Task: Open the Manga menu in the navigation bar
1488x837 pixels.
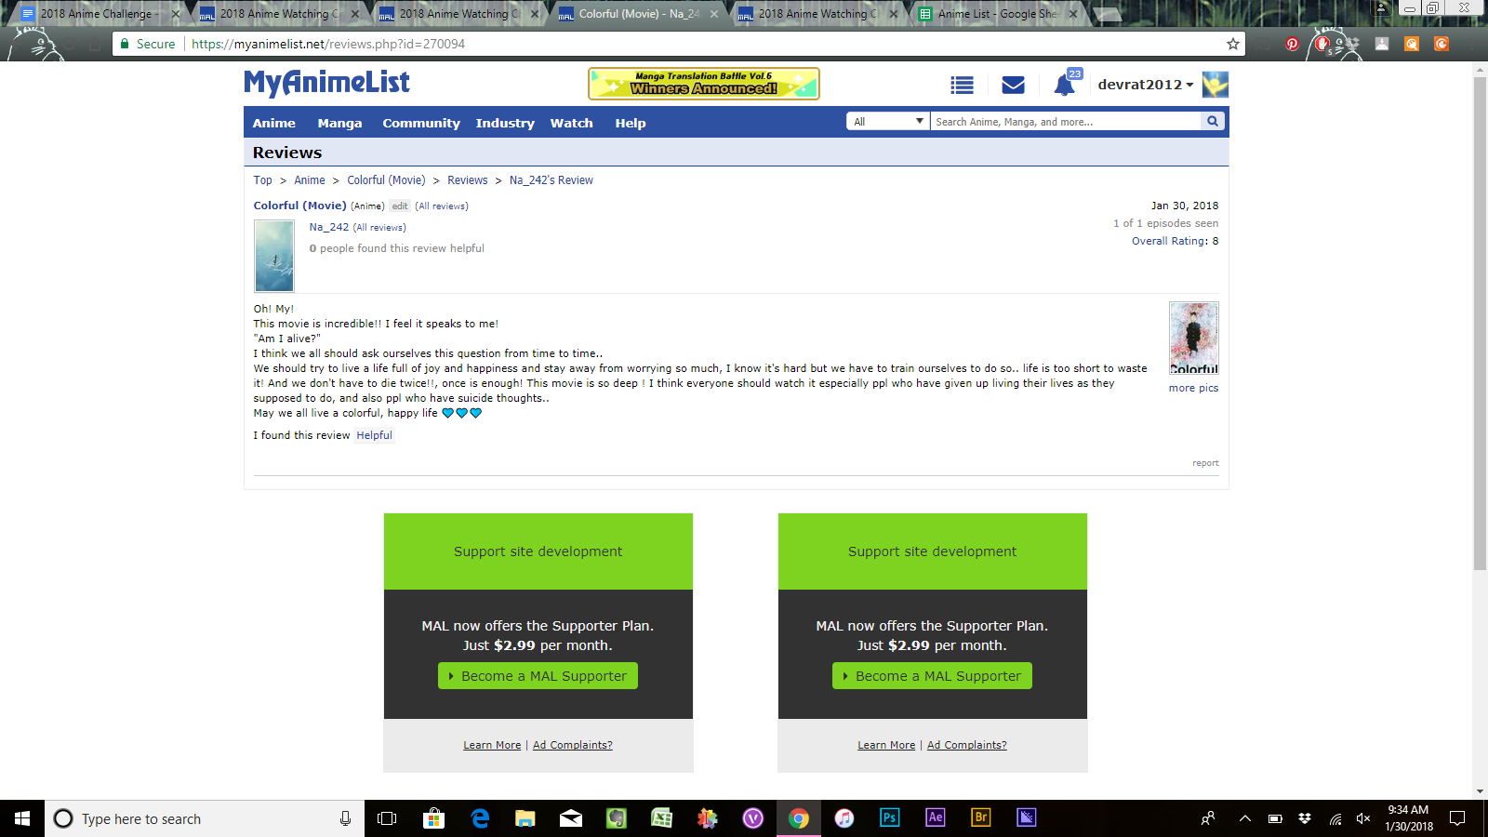Action: (x=339, y=123)
